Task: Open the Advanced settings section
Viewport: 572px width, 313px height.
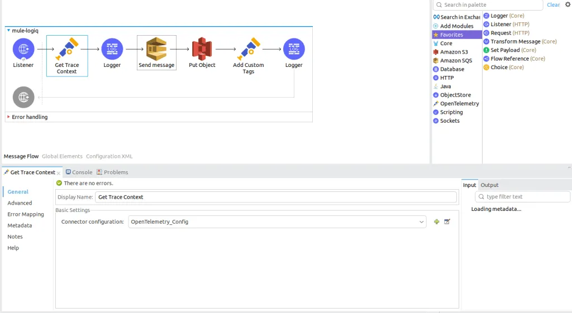Action: point(20,203)
